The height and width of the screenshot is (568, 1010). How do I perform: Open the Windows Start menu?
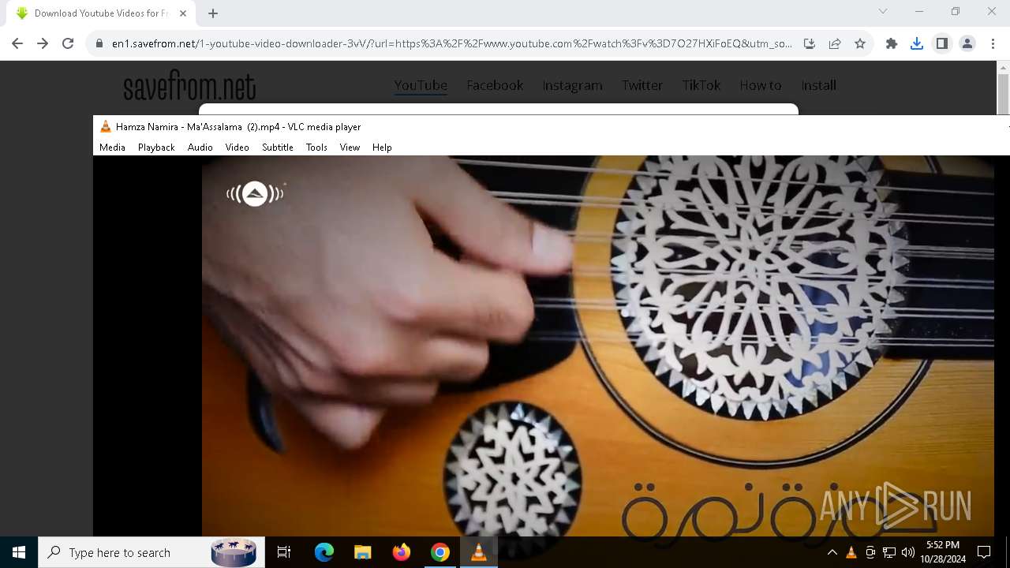click(19, 552)
